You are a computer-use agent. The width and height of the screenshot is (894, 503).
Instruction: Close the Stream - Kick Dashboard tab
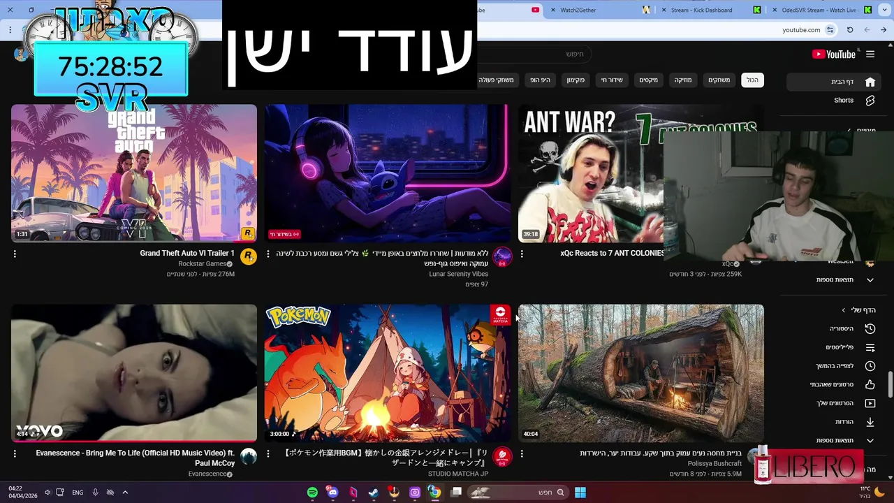[664, 10]
